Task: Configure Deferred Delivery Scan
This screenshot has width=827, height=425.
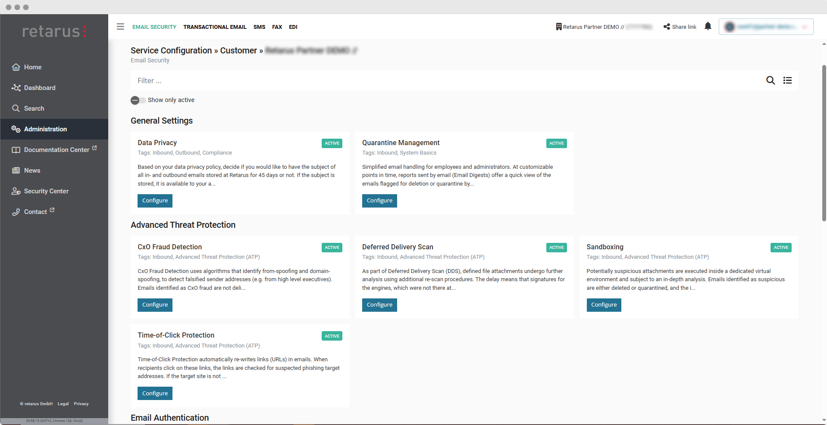Action: tap(379, 305)
